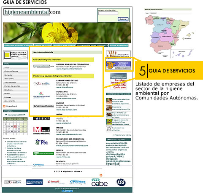
Task: Select Enlaces in the side menu
Action: pyautogui.click(x=15, y=97)
